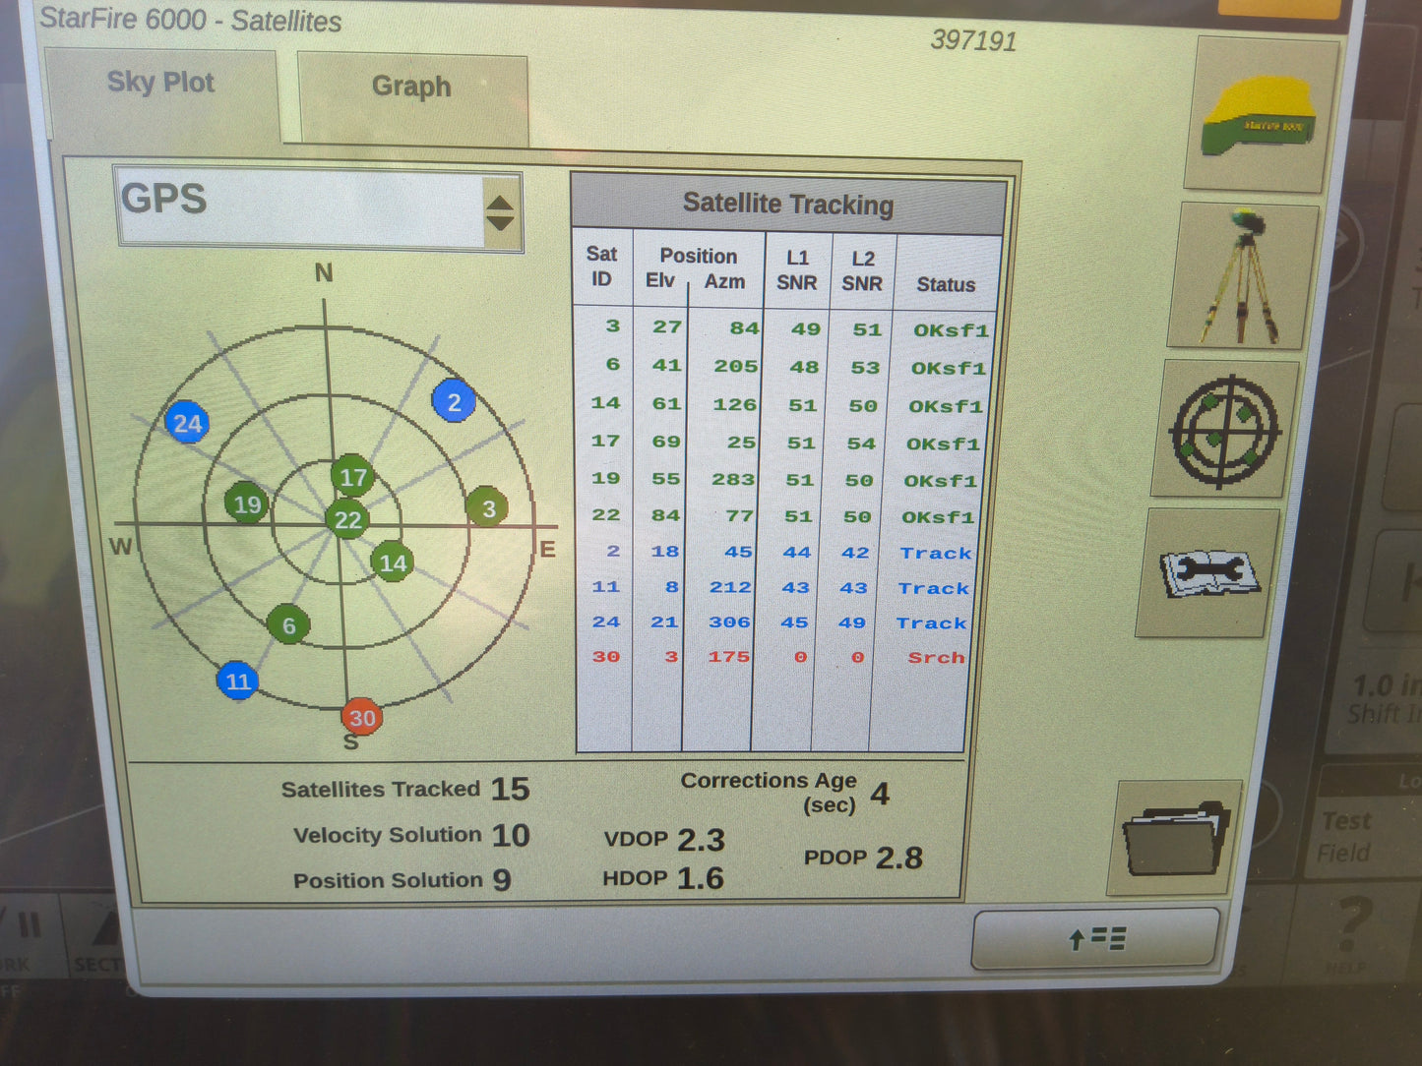Click the red Srch status for satellite 30
Screen dimensions: 1422x1066
(936, 657)
